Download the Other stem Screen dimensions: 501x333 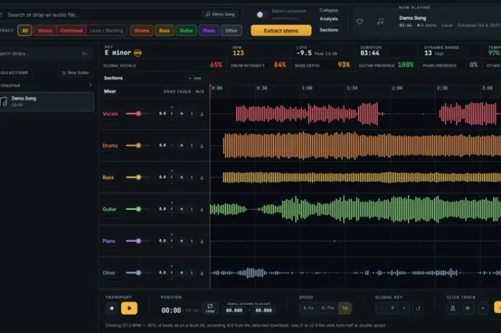coord(202,273)
